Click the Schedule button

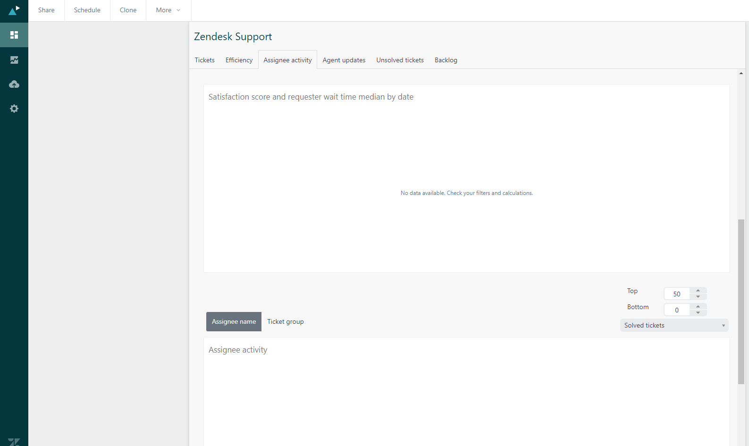(87, 10)
